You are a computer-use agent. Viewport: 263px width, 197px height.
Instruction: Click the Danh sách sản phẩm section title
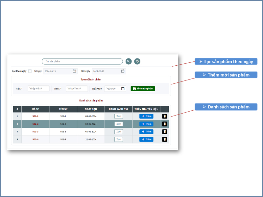click(91, 100)
